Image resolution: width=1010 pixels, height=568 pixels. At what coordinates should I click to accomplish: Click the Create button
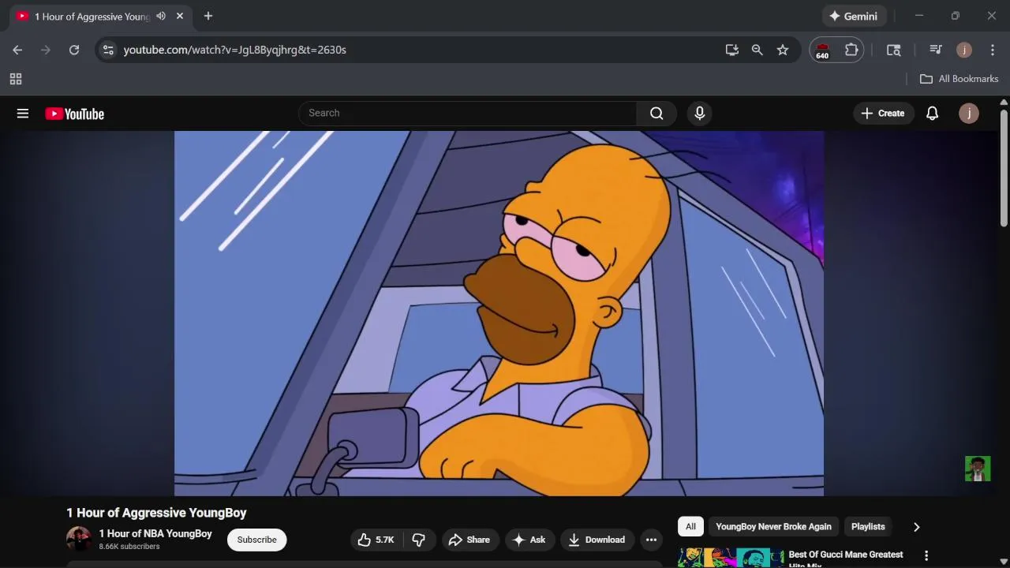coord(883,114)
